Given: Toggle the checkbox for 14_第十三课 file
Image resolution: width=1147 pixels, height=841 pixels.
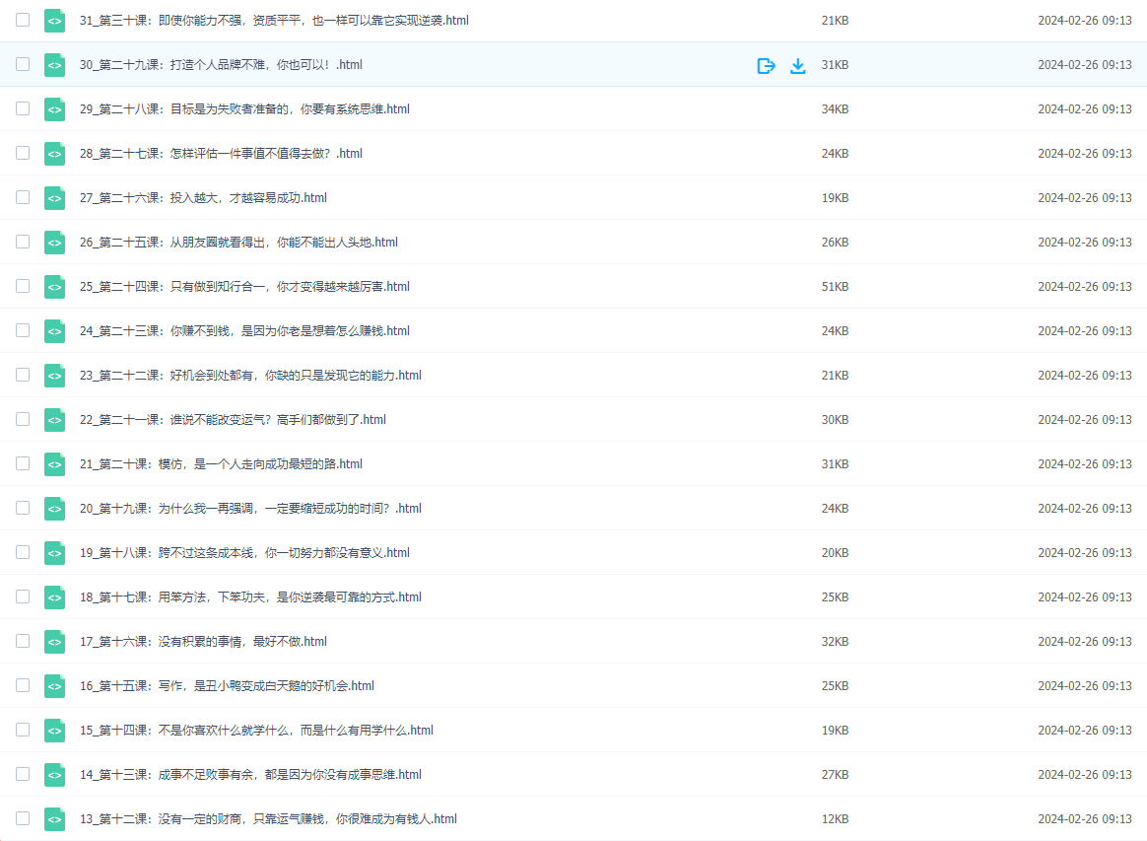Looking at the screenshot, I should pyautogui.click(x=23, y=774).
